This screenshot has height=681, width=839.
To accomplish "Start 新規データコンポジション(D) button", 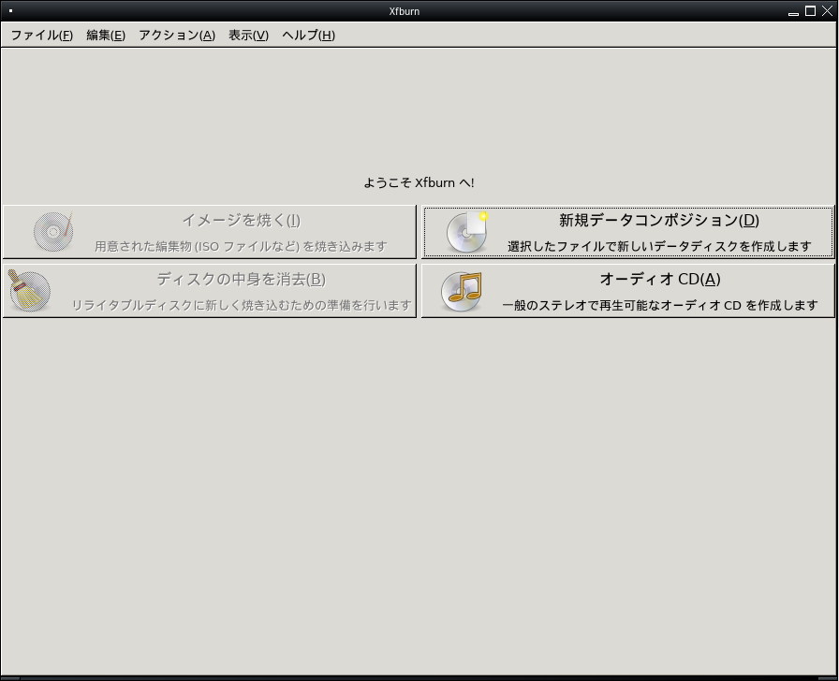I will click(x=627, y=232).
